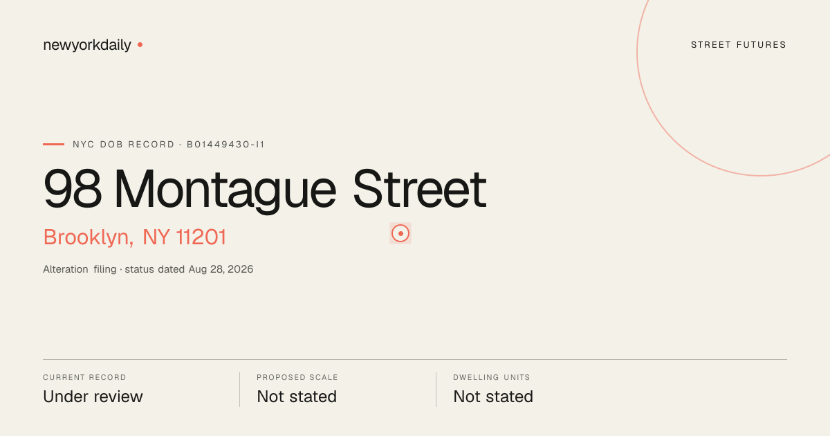Open the Street Futures section label

click(739, 45)
